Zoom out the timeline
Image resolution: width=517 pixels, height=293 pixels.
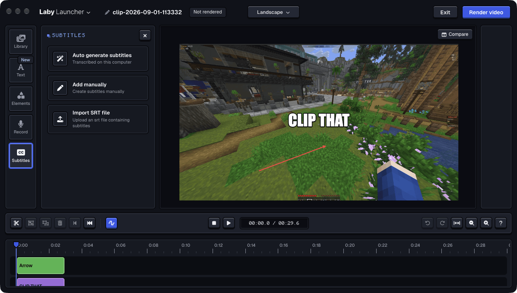click(471, 223)
